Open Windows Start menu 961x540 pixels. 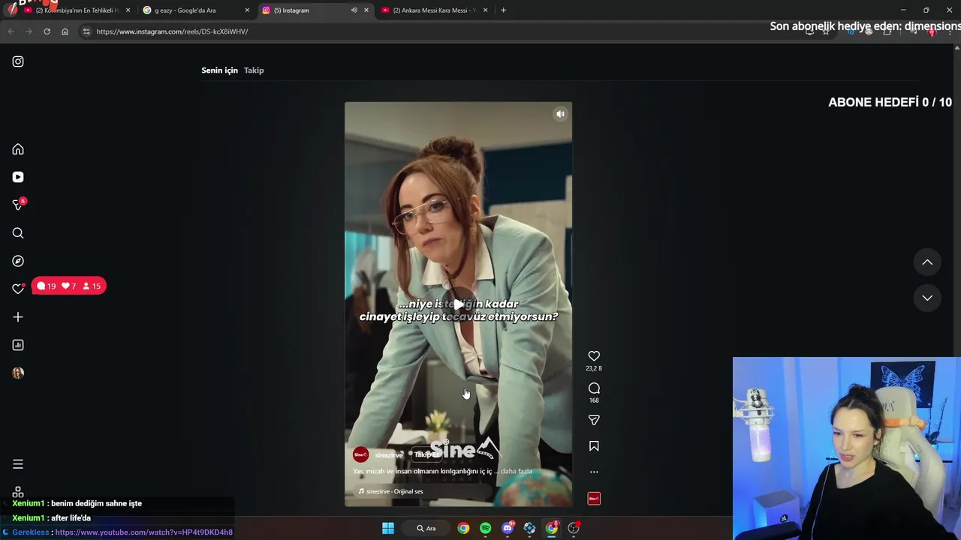[x=388, y=528]
